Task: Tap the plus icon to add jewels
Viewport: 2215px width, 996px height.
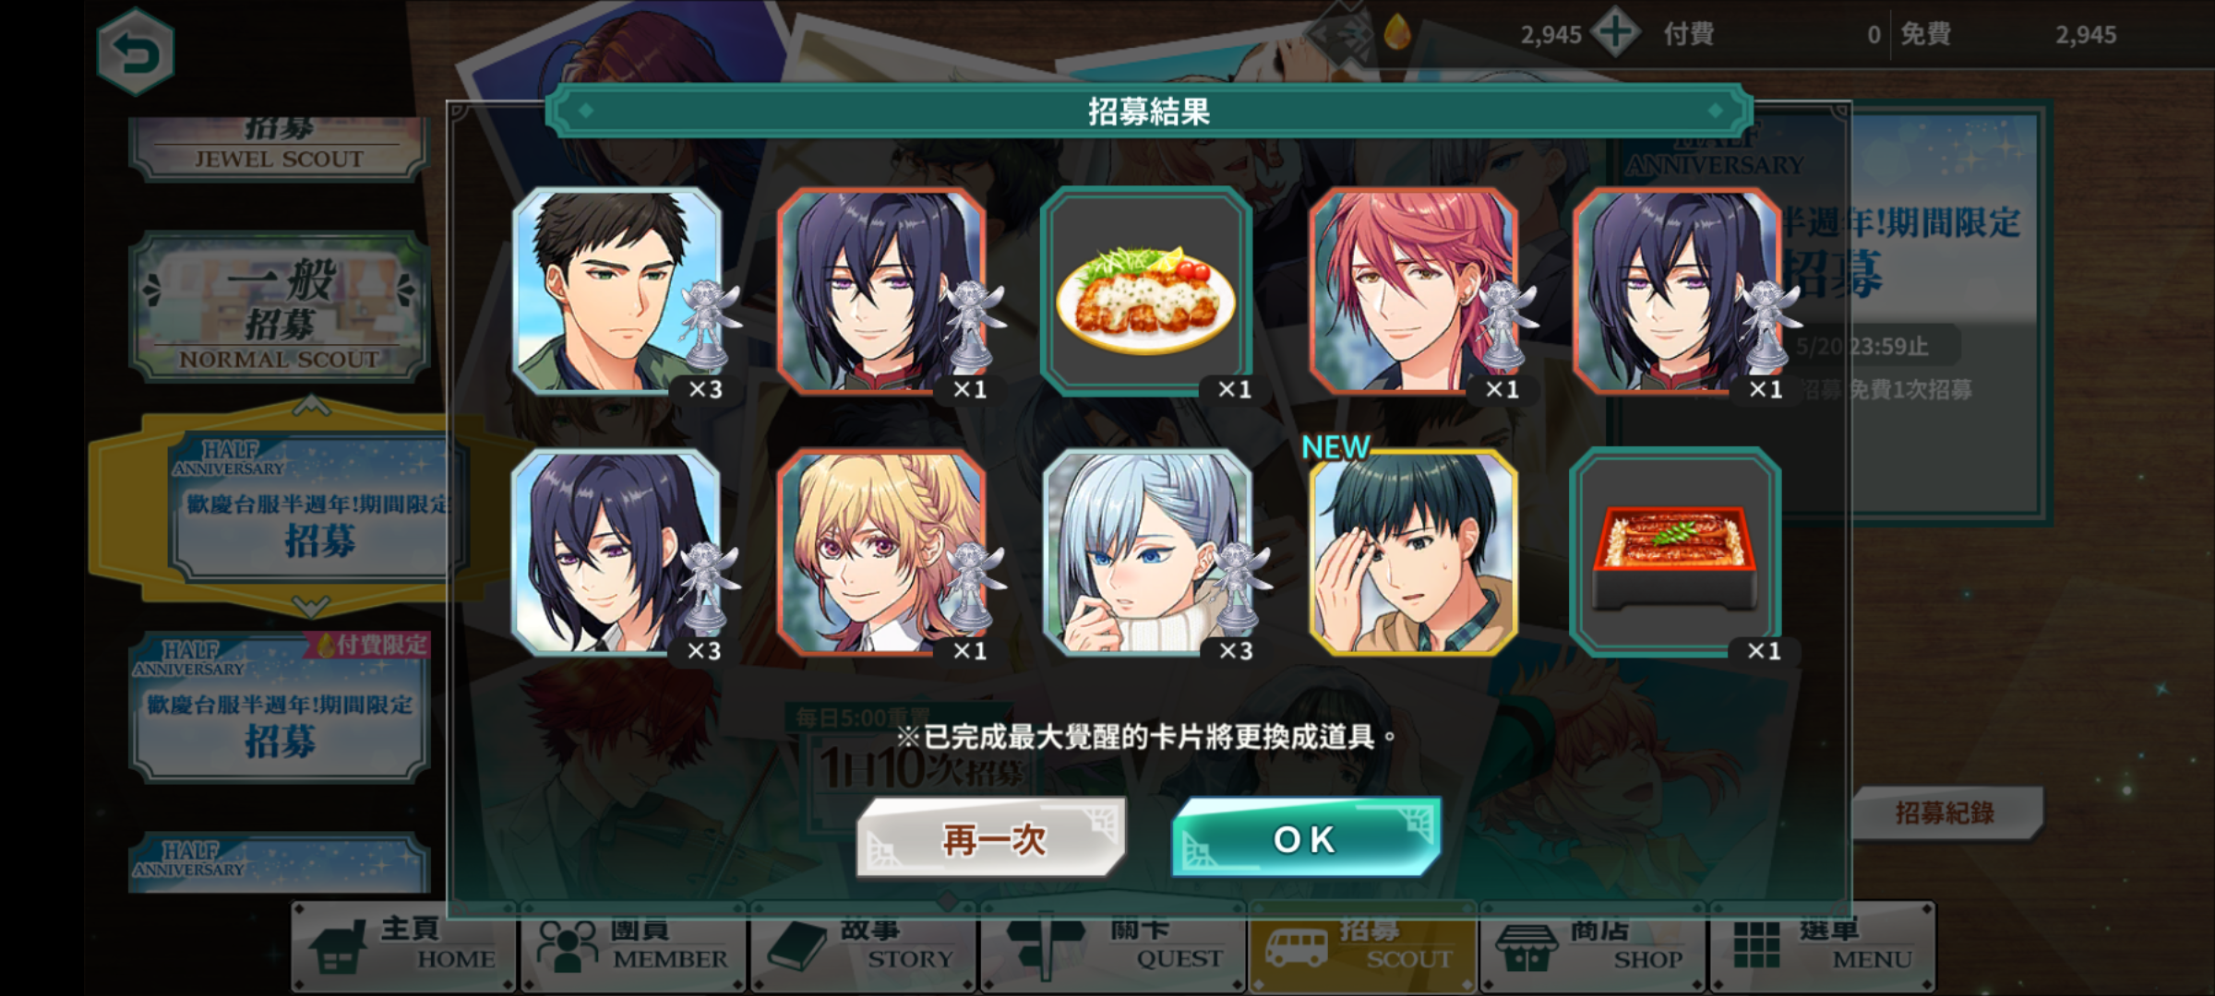Action: (x=1615, y=34)
